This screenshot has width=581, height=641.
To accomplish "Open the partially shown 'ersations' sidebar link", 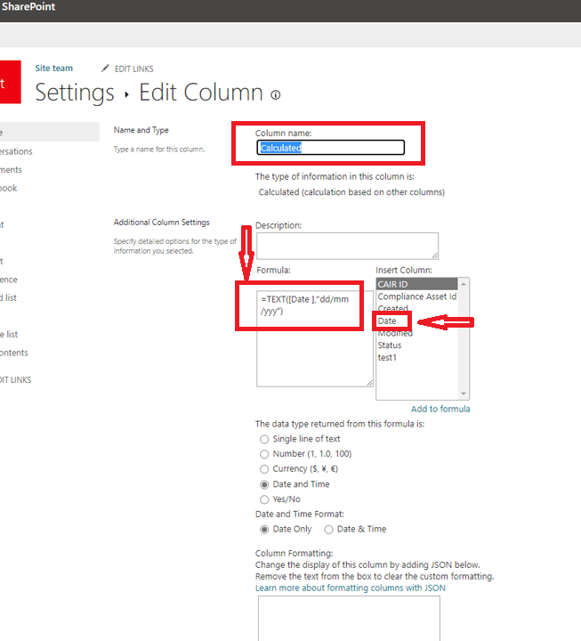I will [x=16, y=151].
